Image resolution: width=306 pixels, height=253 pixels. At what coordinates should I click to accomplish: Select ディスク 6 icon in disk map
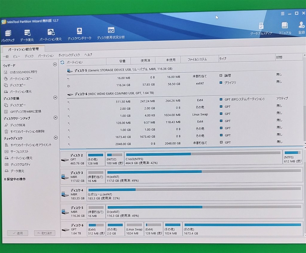pyautogui.click(x=65, y=230)
